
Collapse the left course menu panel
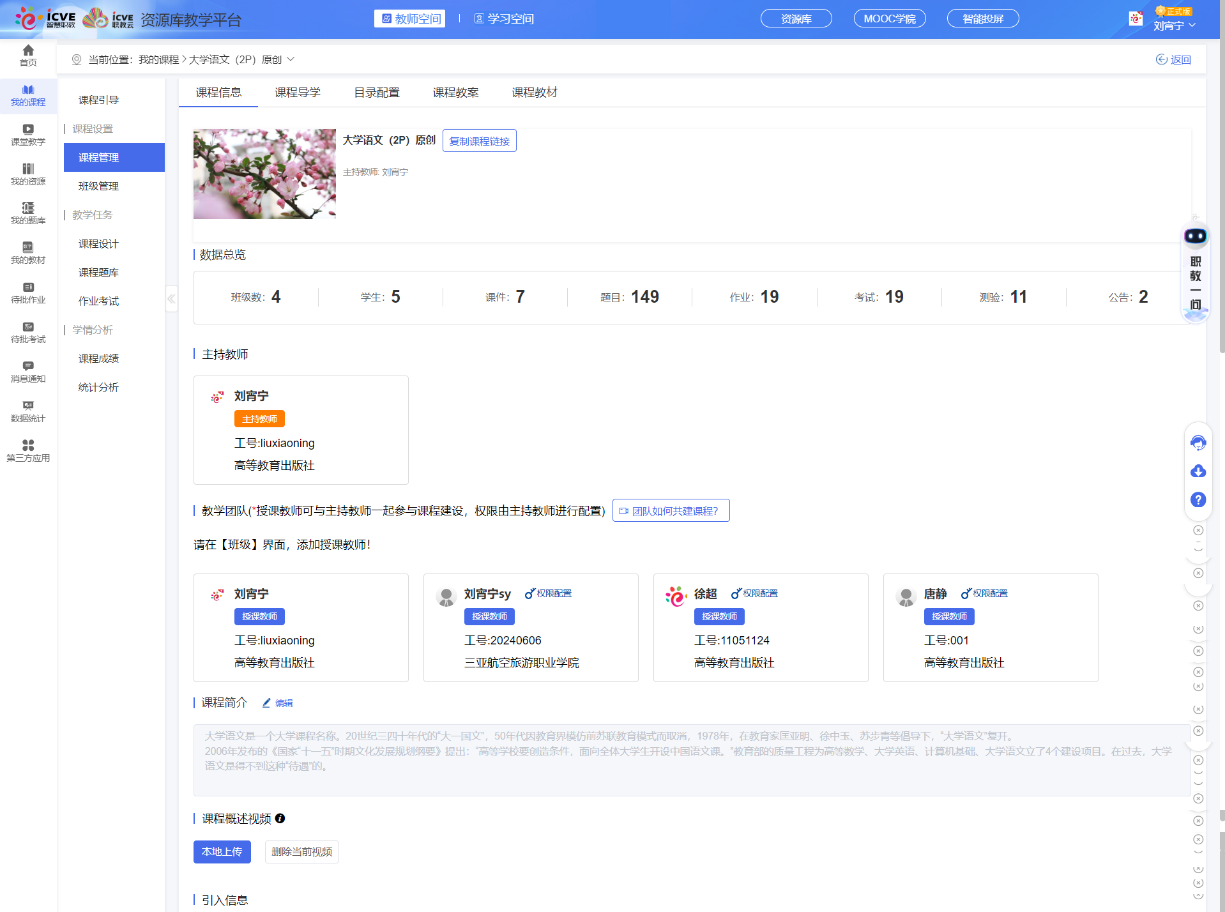pos(171,298)
